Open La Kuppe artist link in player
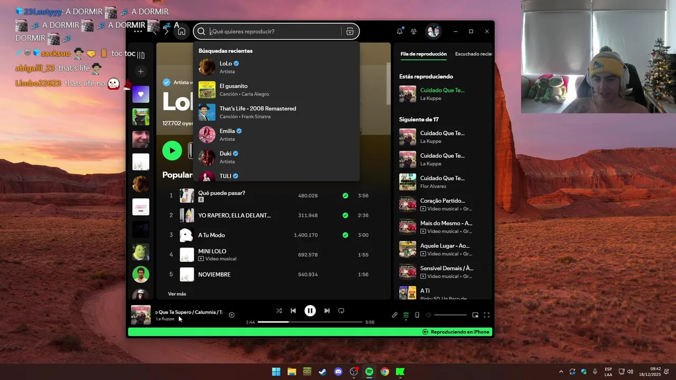The image size is (676, 380). pyautogui.click(x=165, y=319)
